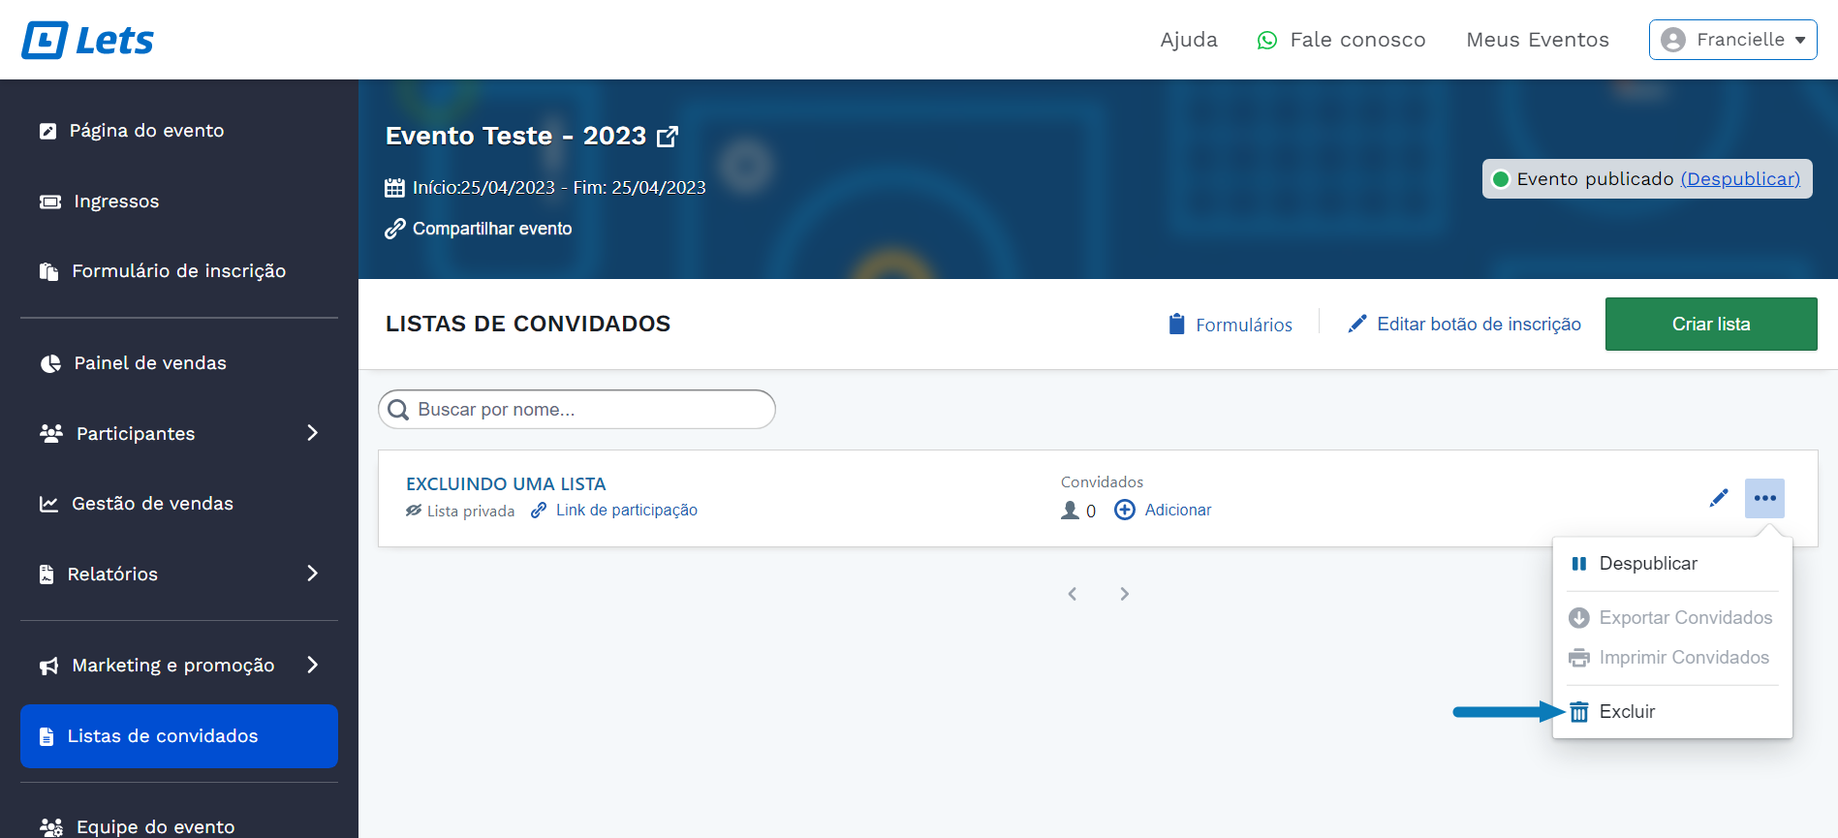Click the Lets logo

point(87,40)
